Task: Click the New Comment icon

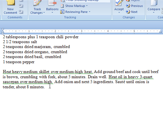Action: coord(11,3)
